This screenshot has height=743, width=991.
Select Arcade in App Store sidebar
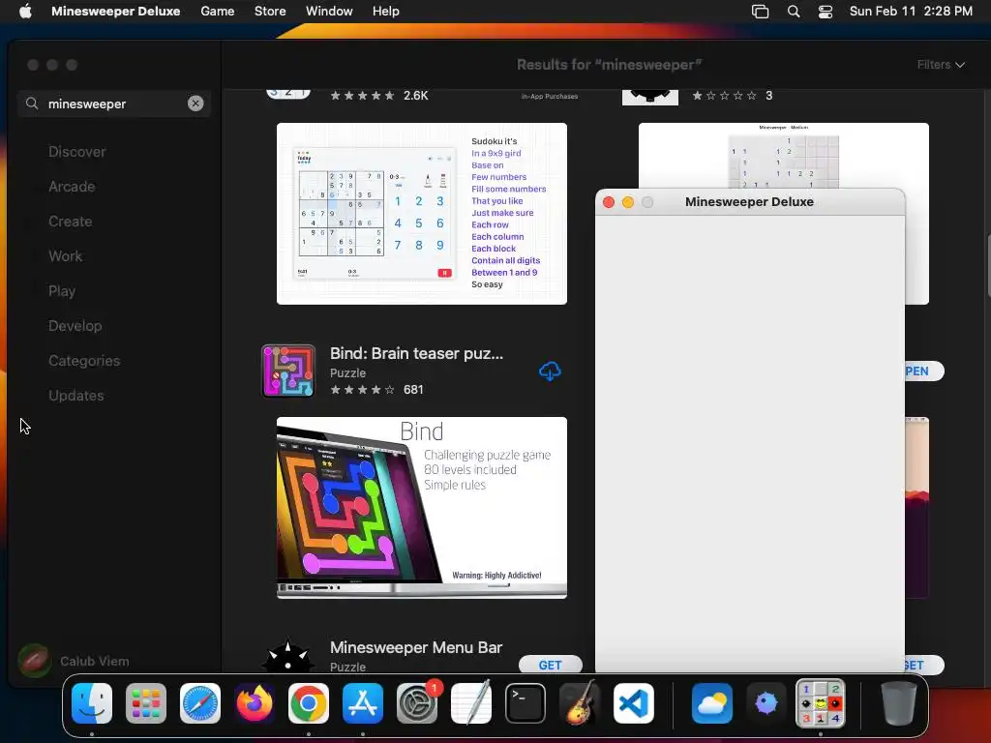72,187
